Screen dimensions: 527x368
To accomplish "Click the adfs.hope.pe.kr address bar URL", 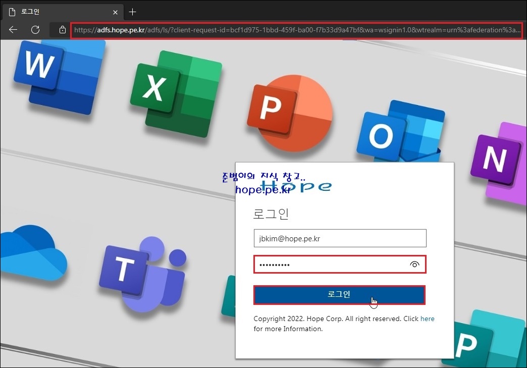I will [297, 30].
